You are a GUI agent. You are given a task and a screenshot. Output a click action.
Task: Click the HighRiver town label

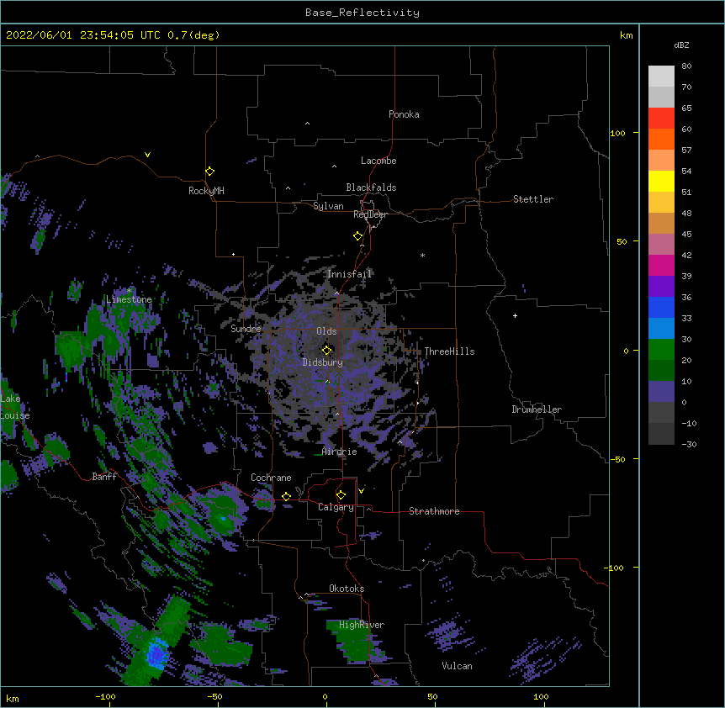(x=362, y=625)
